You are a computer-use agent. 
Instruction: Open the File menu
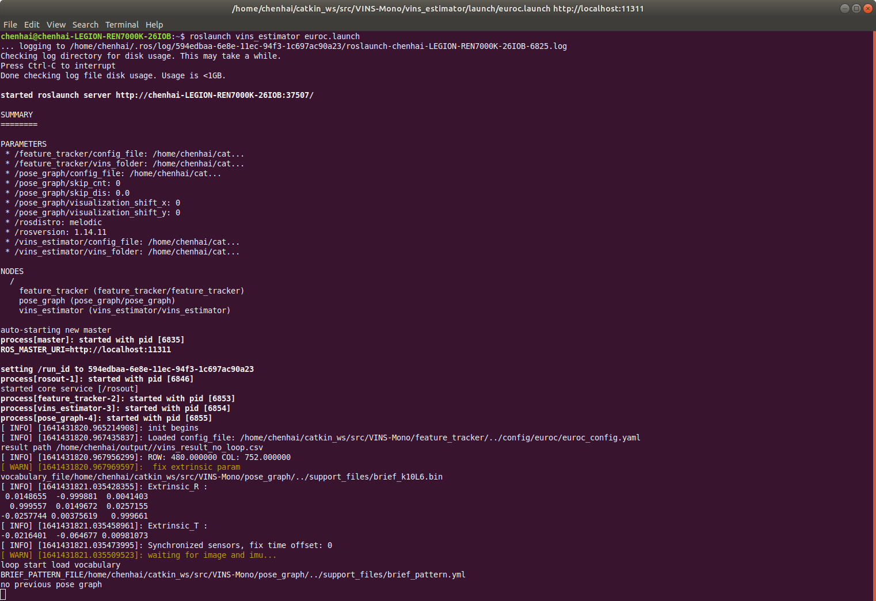[x=10, y=25]
